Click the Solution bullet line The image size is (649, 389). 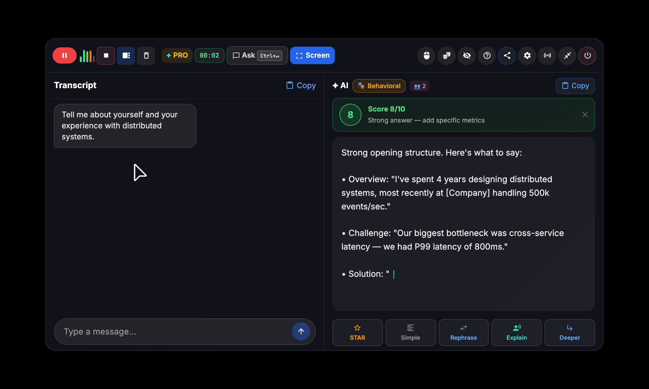point(368,274)
